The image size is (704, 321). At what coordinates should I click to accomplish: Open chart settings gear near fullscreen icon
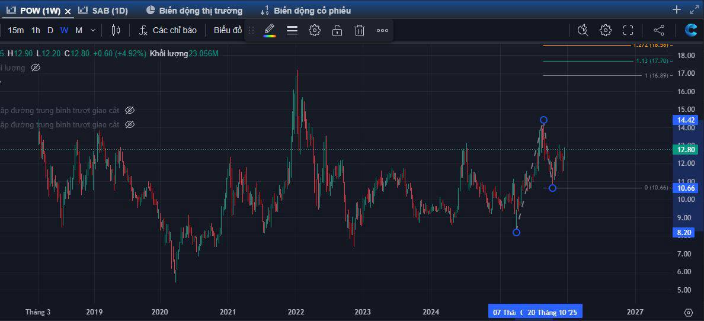tap(605, 30)
